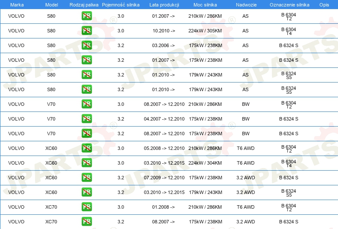Click 'B 6304 T4' engine code in S80 row
This screenshot has width=338, height=229.
pos(289,31)
